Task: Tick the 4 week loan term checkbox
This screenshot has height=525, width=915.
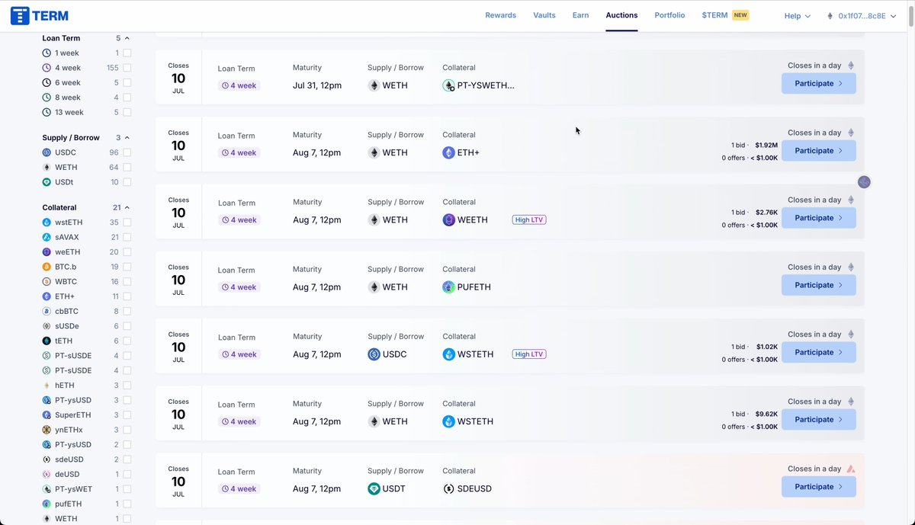Action: (x=127, y=68)
